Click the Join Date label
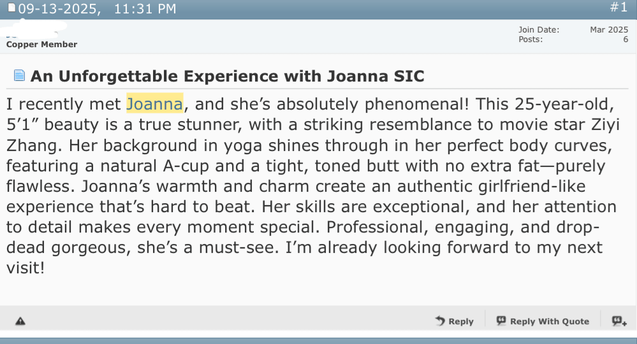637x344 pixels. [538, 30]
